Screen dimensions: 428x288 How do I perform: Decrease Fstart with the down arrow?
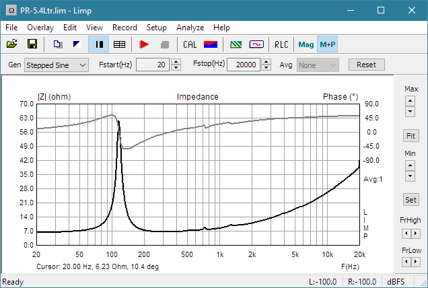point(176,68)
